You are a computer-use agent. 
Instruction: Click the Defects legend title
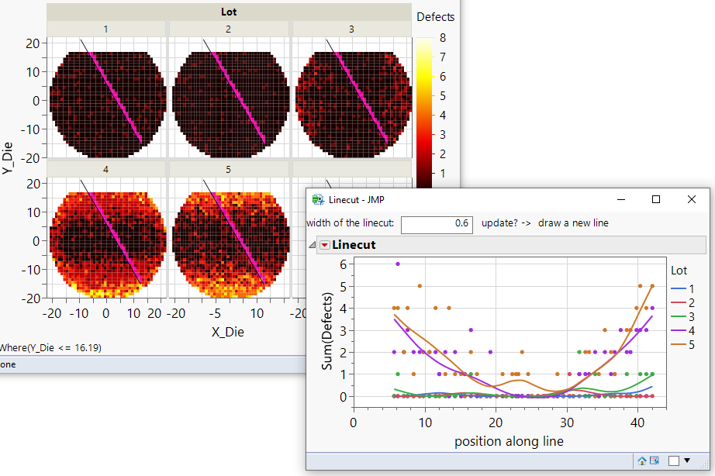pos(436,17)
